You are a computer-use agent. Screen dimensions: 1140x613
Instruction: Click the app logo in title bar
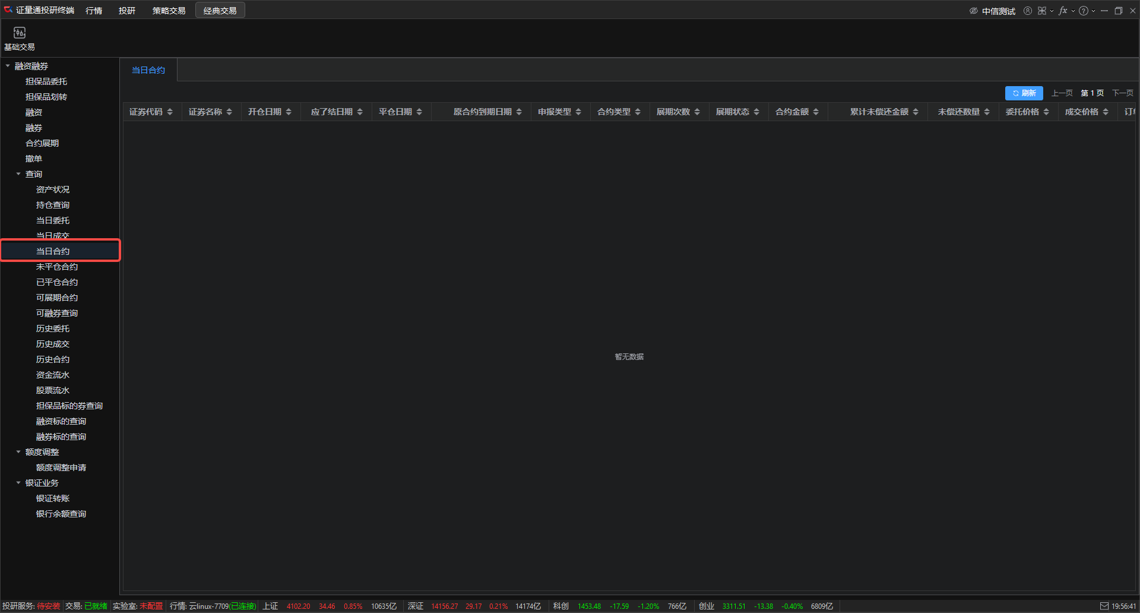(x=8, y=10)
